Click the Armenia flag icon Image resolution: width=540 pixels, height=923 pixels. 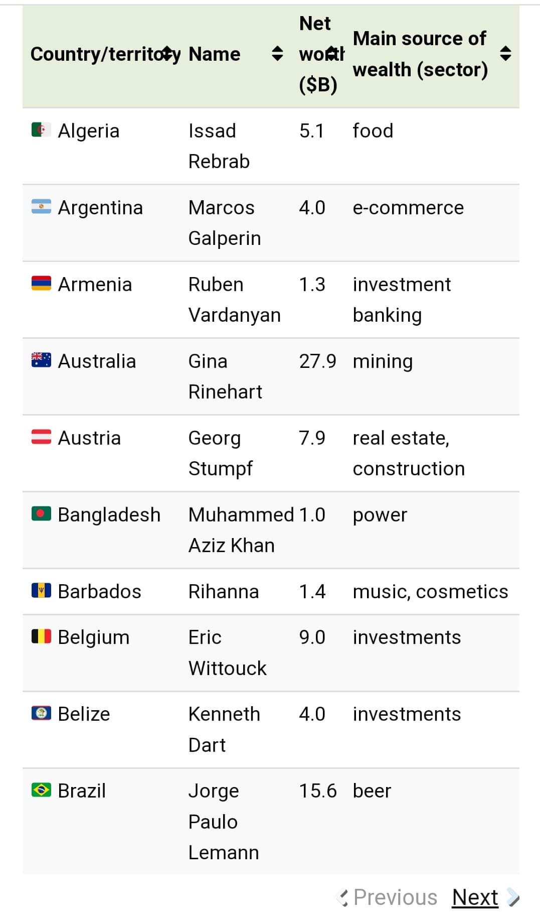point(41,284)
